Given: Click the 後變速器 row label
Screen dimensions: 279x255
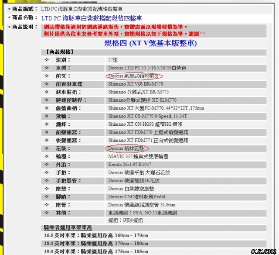Looking at the screenshot, I should (x=68, y=141).
